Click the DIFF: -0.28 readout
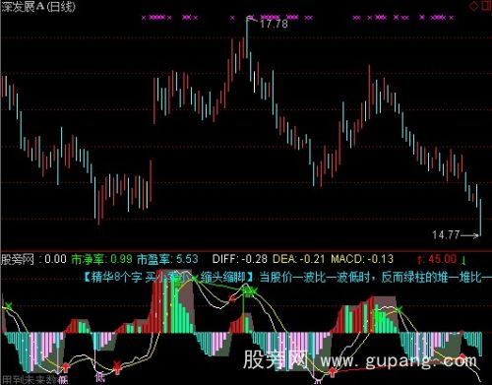This screenshot has height=385, width=492. tap(240, 259)
